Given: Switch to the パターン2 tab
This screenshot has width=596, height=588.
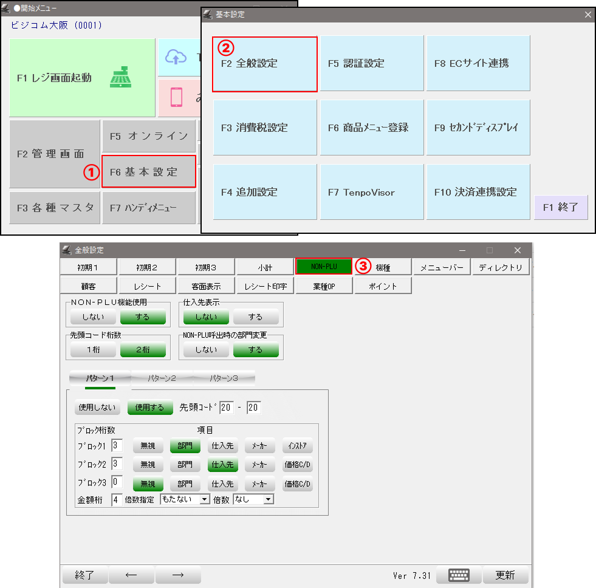Looking at the screenshot, I should click(162, 378).
